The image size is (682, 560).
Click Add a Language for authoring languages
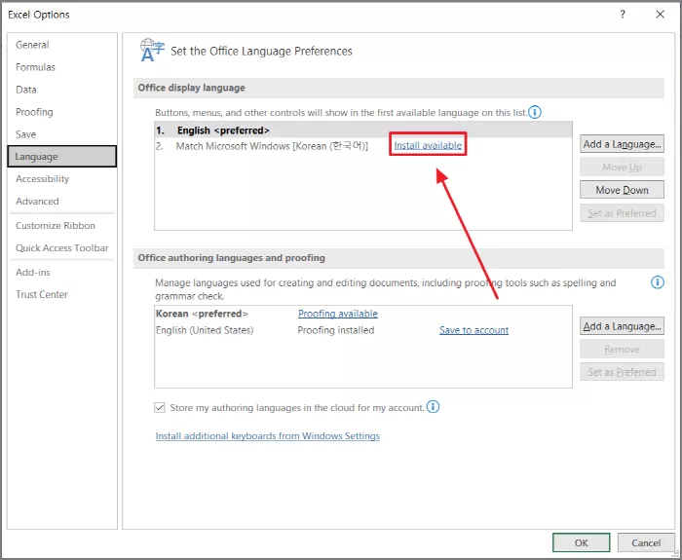[x=622, y=326]
